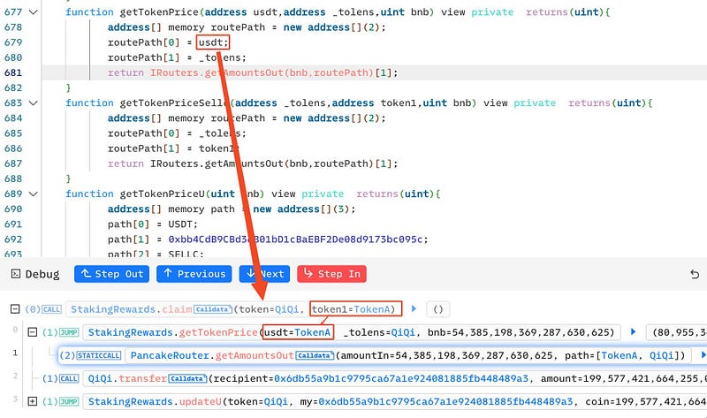Collapse the getTokenPrice function at line 677
Viewport: 707px width, 418px height.
click(34, 13)
